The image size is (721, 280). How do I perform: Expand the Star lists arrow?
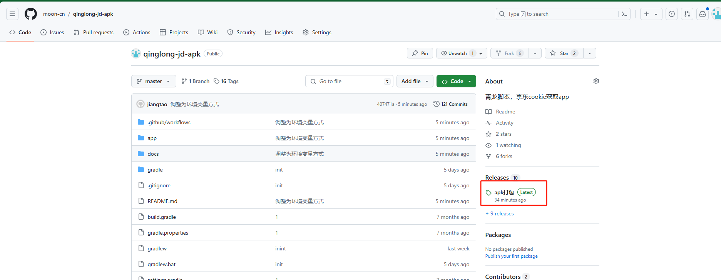coord(590,53)
